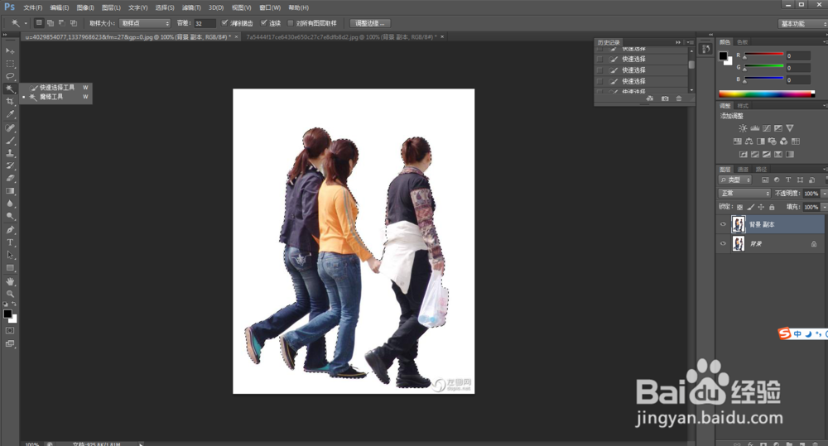The height and width of the screenshot is (446, 828).
Task: Enable 对所有图层取样 checkbox
Action: click(x=290, y=23)
